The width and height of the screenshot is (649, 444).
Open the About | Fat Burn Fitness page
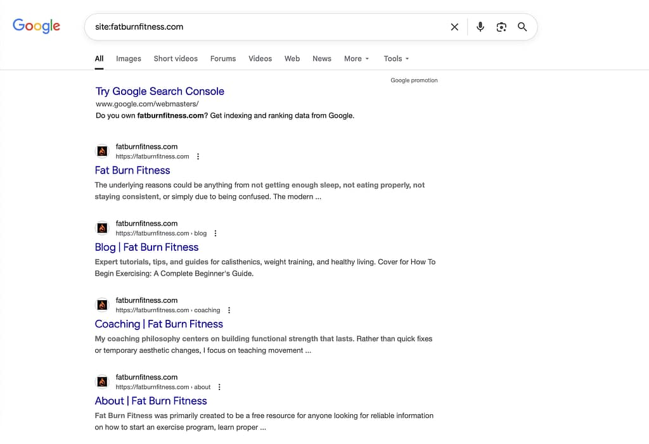(151, 400)
